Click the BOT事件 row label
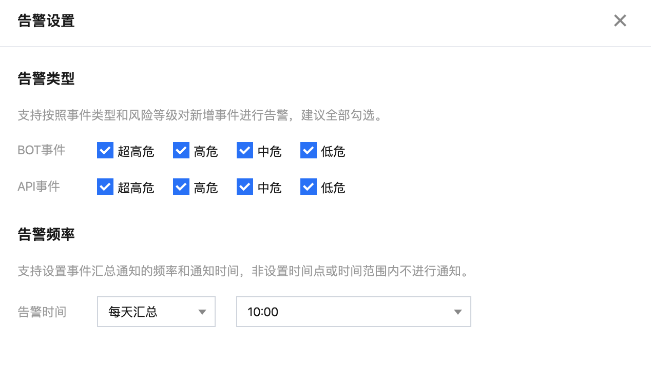Image resolution: width=651 pixels, height=367 pixels. (42, 150)
